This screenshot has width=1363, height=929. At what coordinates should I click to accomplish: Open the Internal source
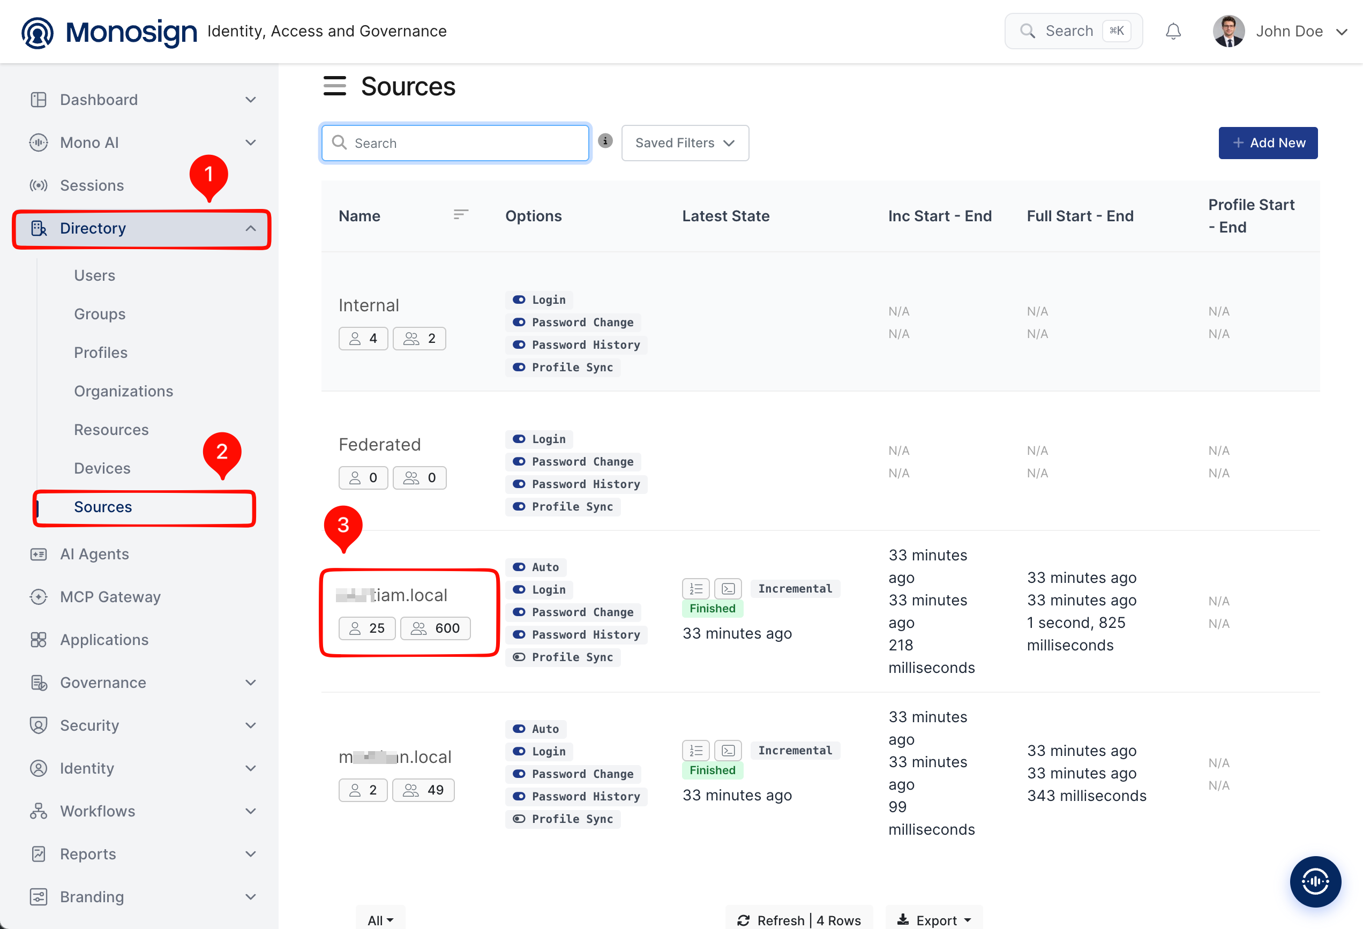[369, 305]
